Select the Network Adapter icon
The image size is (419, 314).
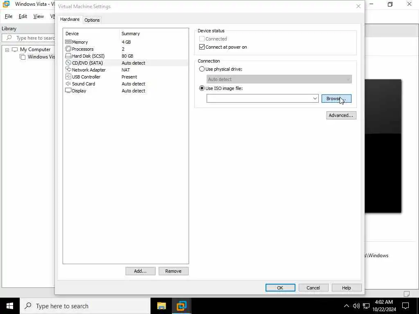(x=68, y=70)
